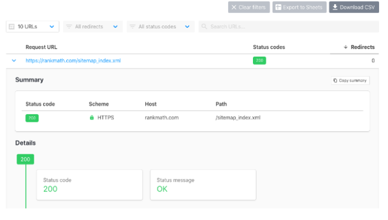This screenshot has width=388, height=220.
Task: Click the green HTTPS lock icon
Action: click(x=92, y=118)
